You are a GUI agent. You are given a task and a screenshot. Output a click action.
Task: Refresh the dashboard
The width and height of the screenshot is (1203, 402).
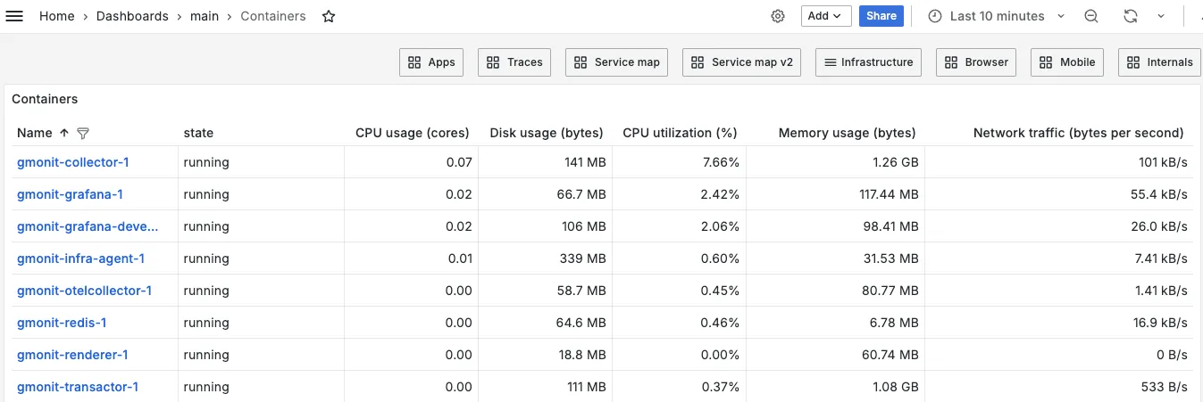tap(1131, 16)
